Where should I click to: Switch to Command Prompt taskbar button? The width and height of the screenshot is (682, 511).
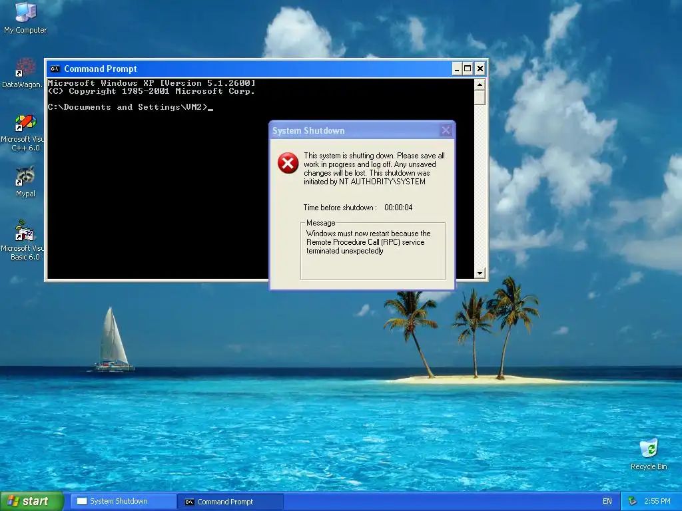pos(230,502)
